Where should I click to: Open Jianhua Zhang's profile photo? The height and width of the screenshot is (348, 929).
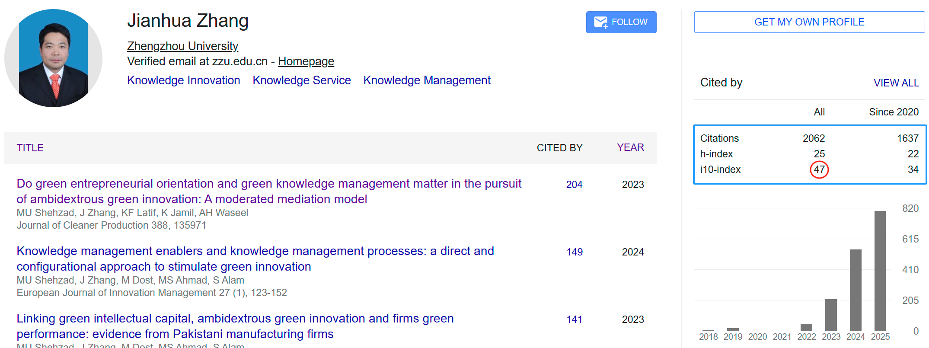[54, 58]
